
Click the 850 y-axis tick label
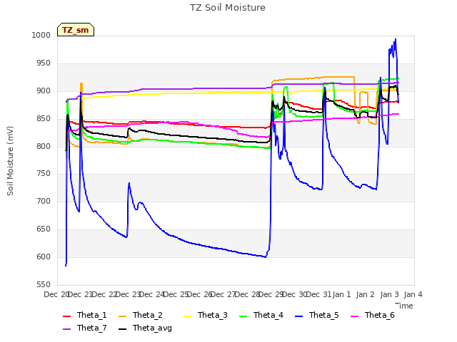[44, 119]
